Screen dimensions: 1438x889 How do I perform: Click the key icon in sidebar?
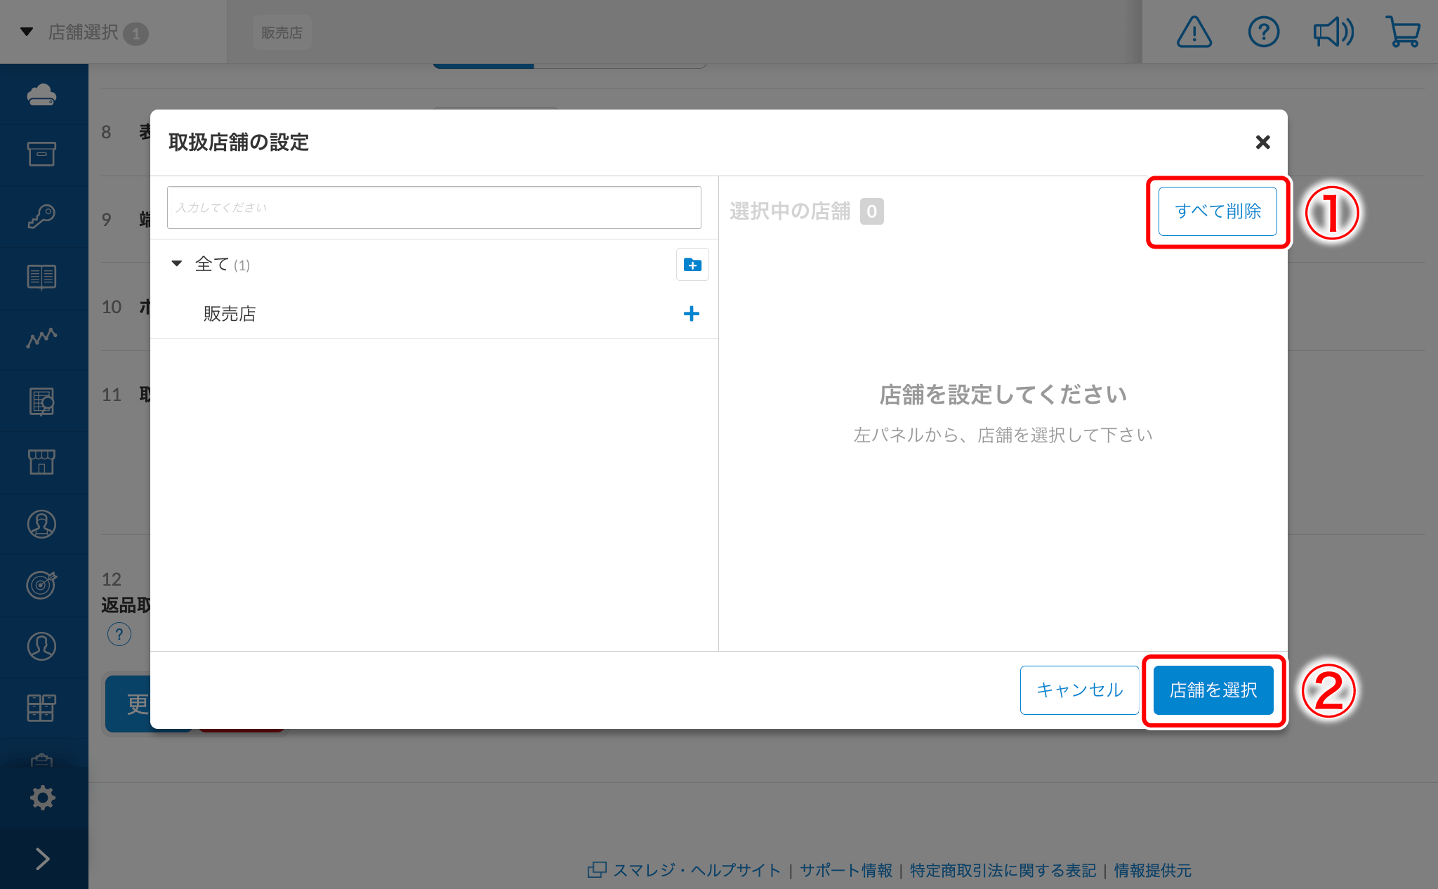[42, 216]
